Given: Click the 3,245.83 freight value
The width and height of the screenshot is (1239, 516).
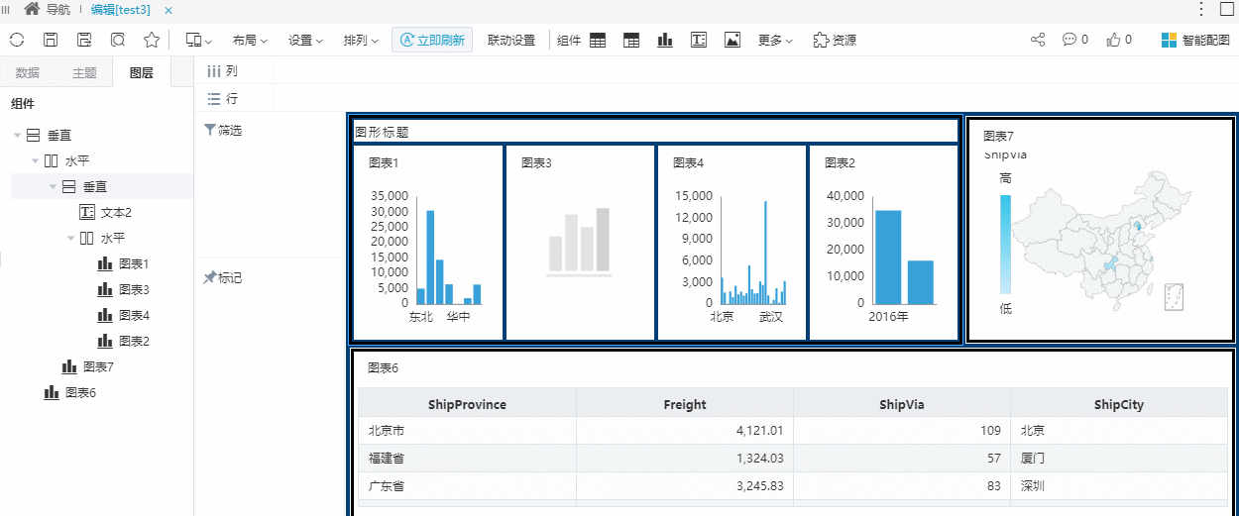Looking at the screenshot, I should click(x=760, y=486).
